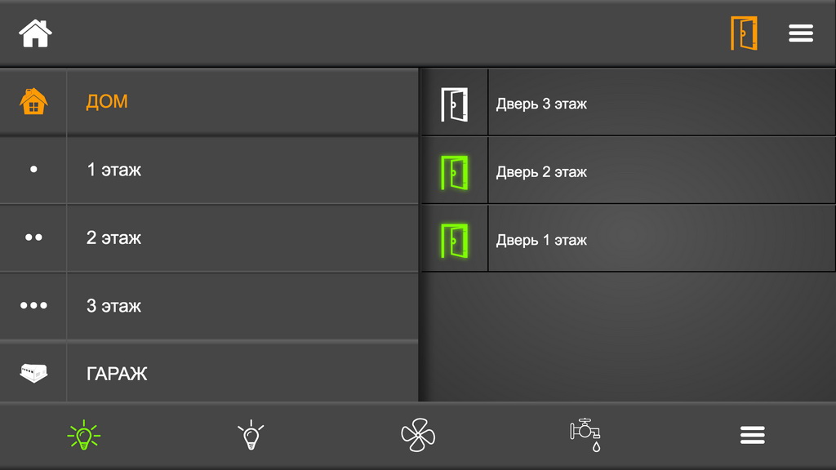Select the orange house icon for ДОМ
This screenshot has height=470, width=836.
point(33,101)
